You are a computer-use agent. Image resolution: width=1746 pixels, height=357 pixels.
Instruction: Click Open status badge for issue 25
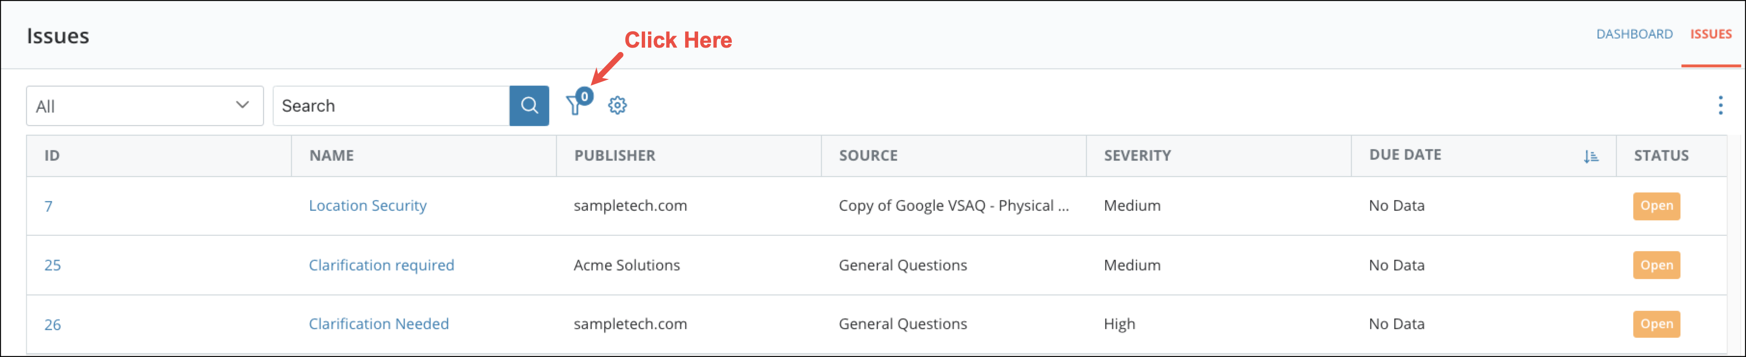pos(1656,265)
